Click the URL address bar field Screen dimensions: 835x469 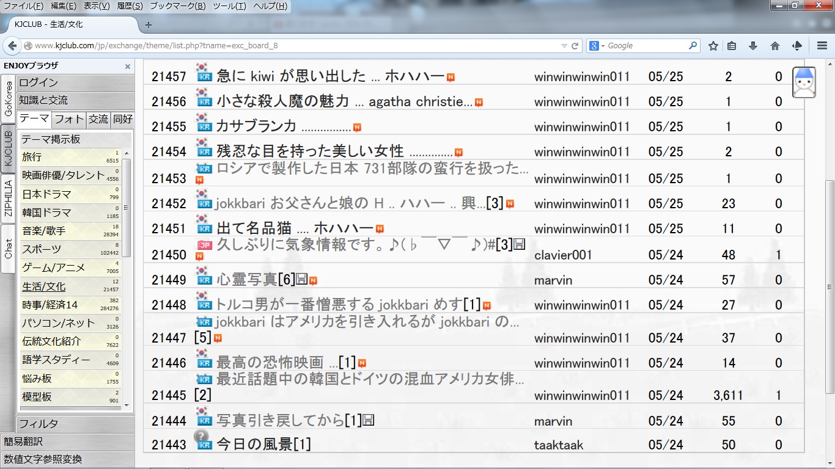pos(293,46)
